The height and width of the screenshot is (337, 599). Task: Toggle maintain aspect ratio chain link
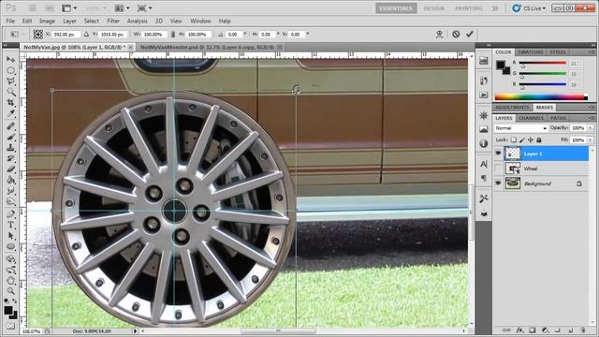pos(173,35)
